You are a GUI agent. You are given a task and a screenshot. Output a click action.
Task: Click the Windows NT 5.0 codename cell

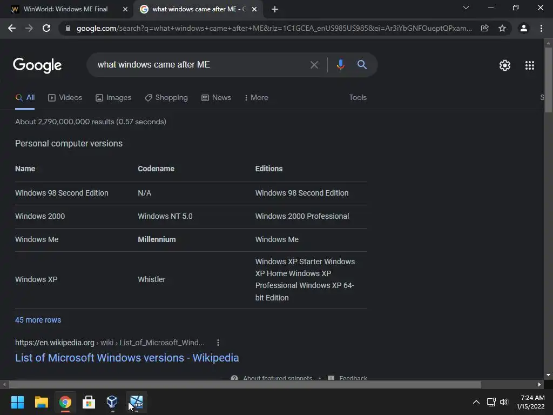165,216
